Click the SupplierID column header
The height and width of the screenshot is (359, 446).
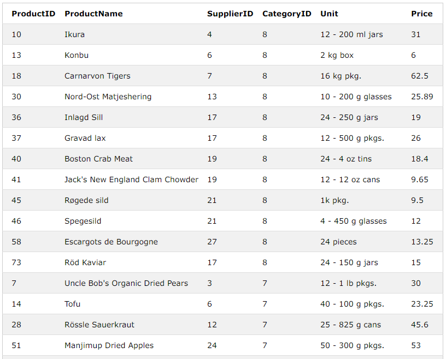coord(230,14)
